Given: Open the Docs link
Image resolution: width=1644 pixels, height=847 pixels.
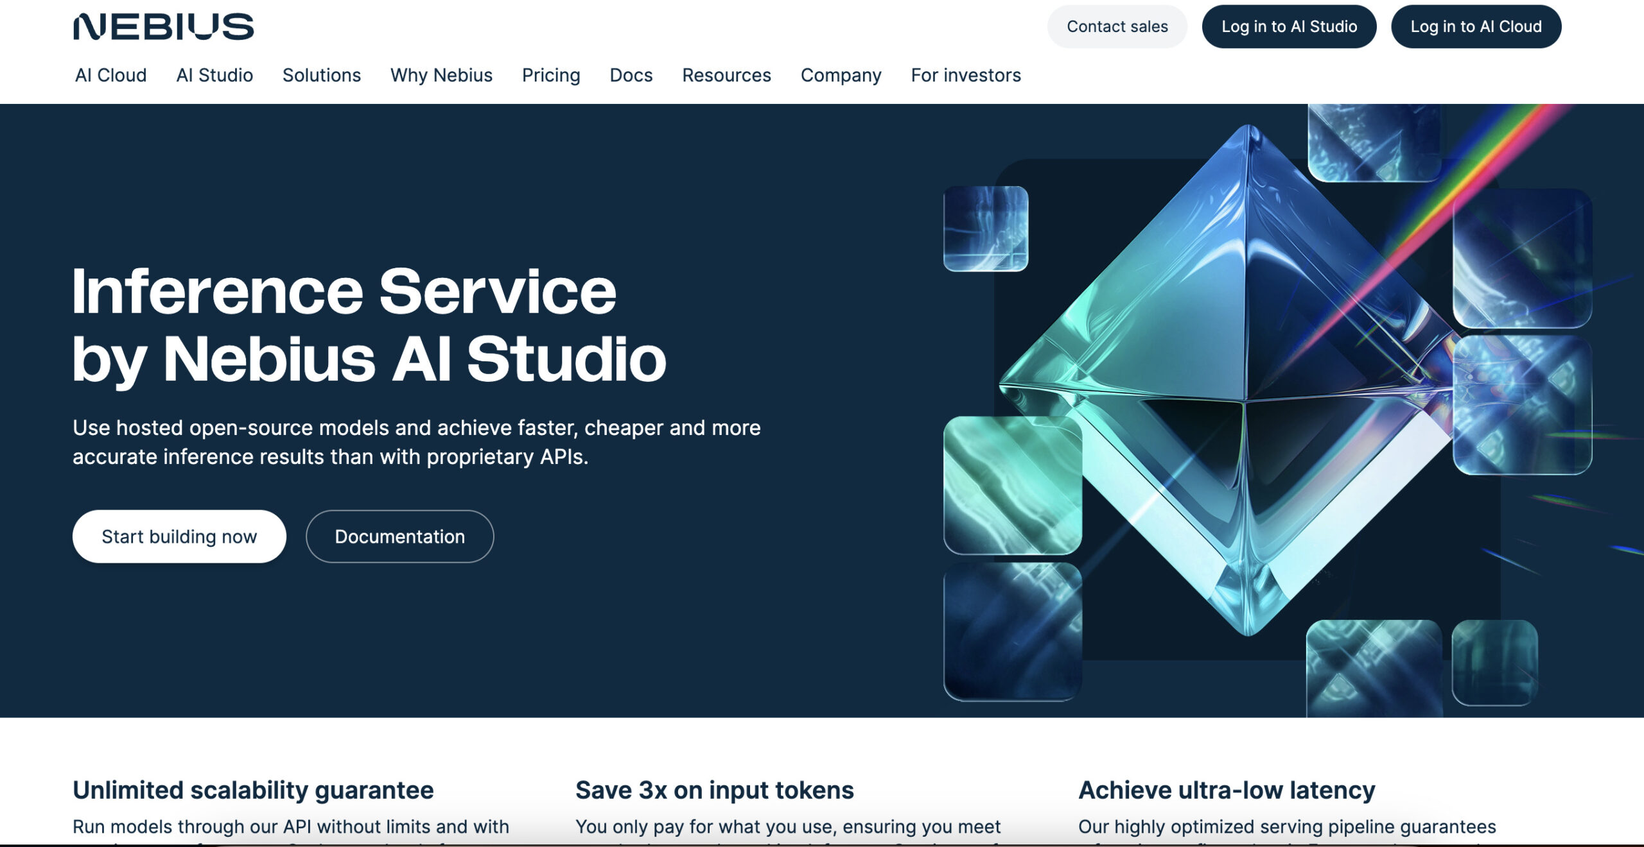Looking at the screenshot, I should pyautogui.click(x=631, y=75).
